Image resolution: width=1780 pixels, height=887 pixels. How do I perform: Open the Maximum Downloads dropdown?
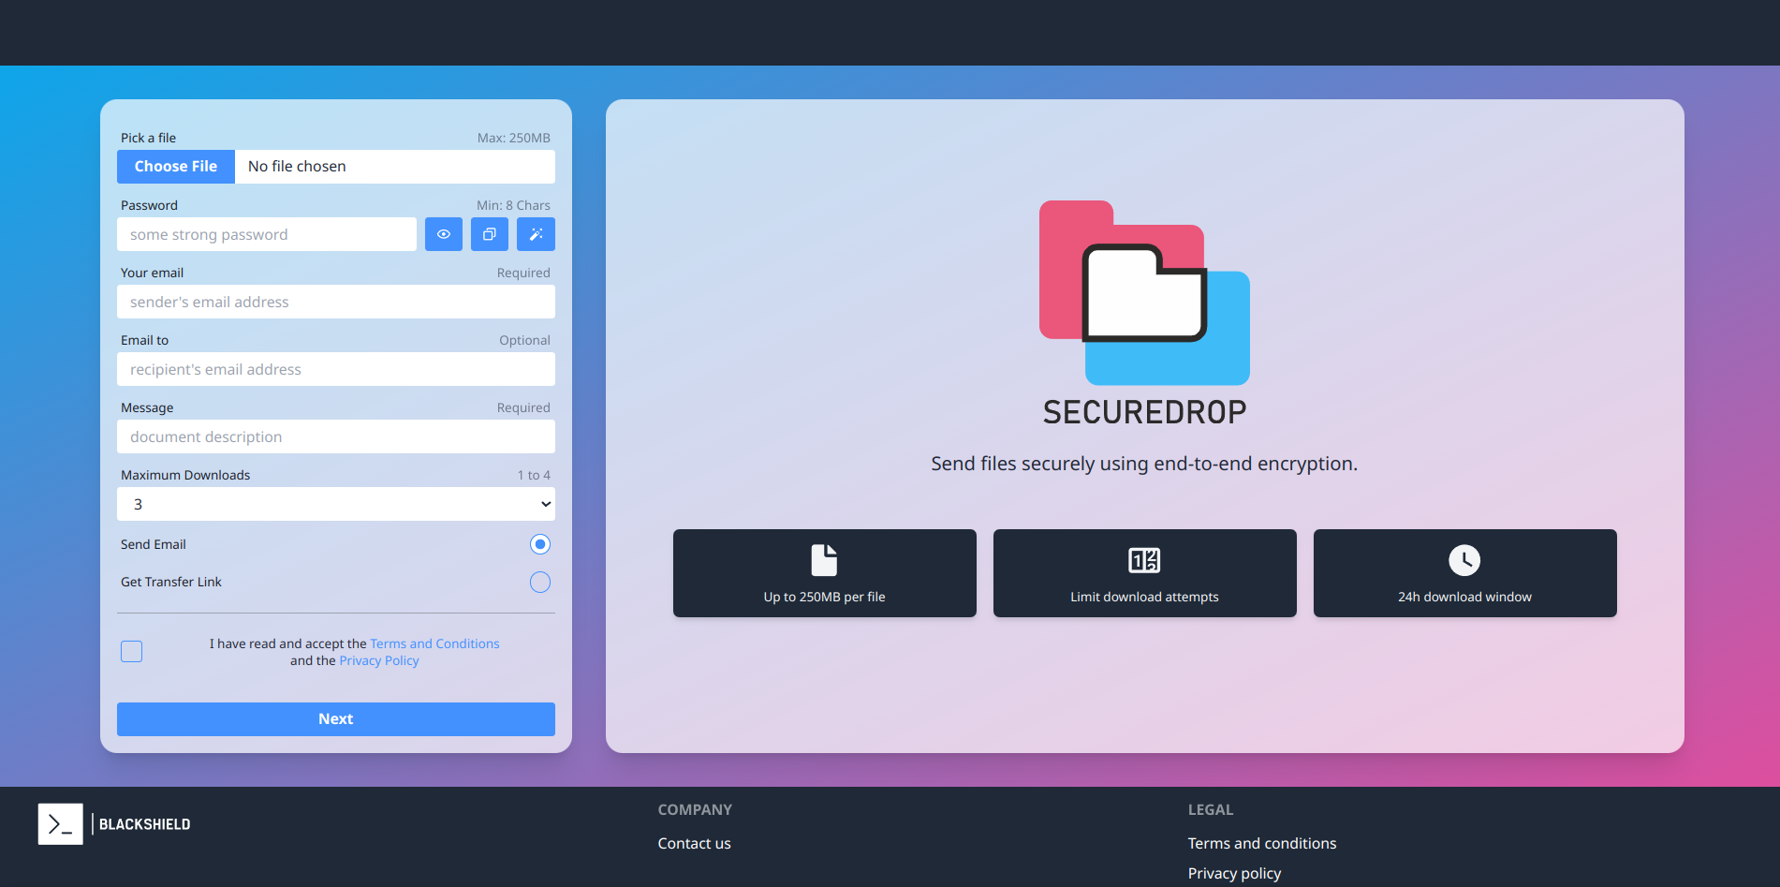click(336, 504)
